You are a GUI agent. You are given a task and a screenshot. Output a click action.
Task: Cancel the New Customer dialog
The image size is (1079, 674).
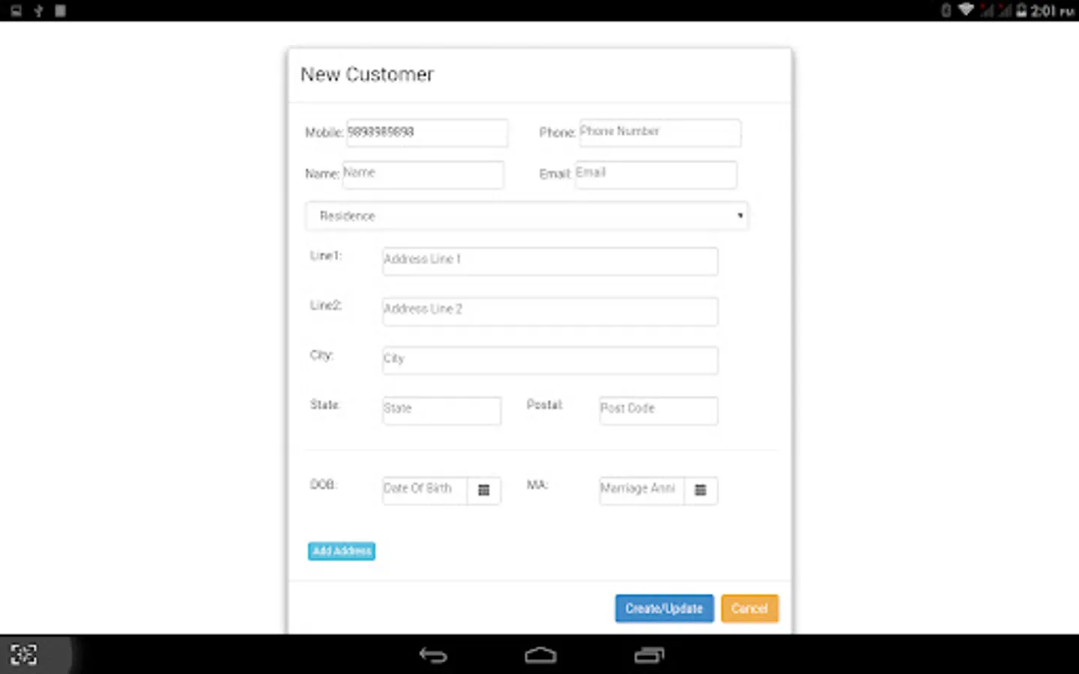[749, 609]
